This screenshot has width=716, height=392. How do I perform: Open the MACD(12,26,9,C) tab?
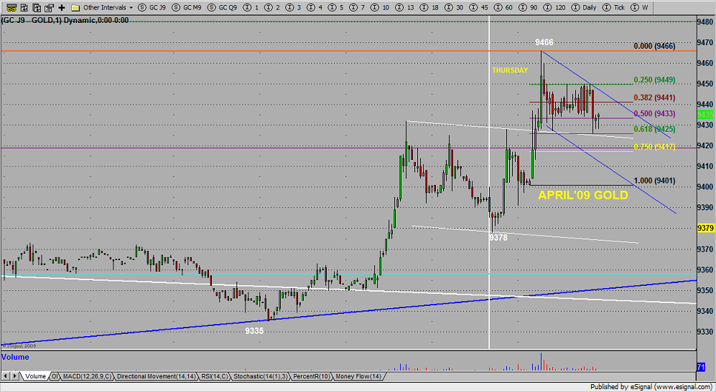pos(87,376)
